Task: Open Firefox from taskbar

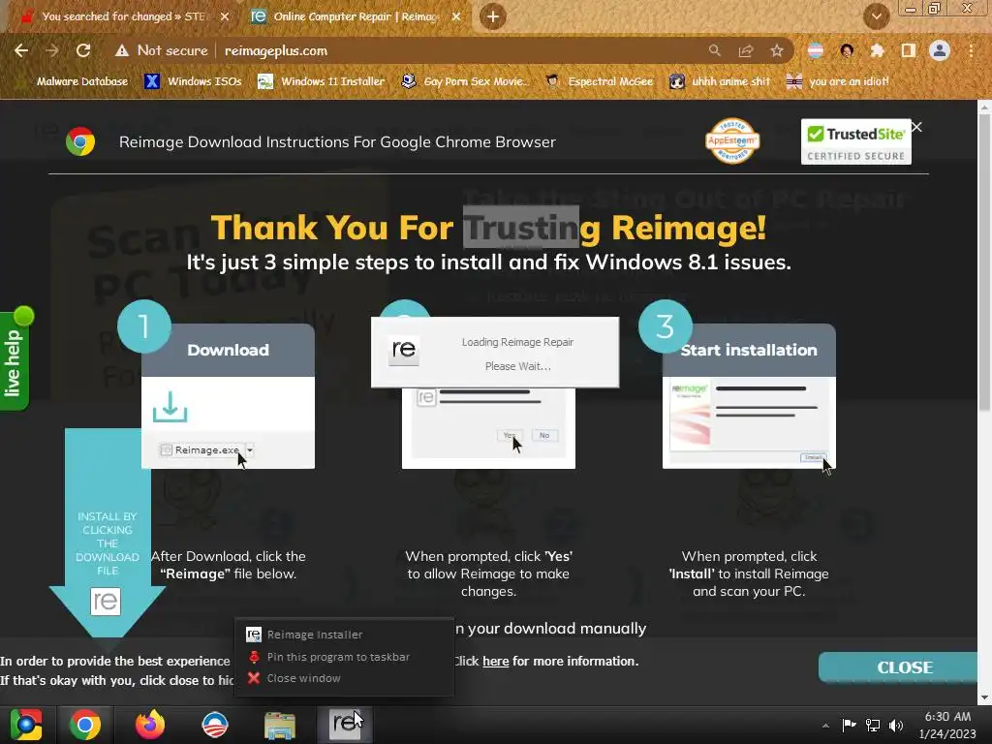Action: point(150,725)
